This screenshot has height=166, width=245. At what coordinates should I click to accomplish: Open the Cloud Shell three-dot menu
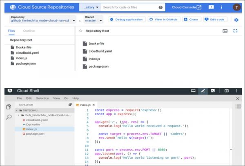[236, 91]
